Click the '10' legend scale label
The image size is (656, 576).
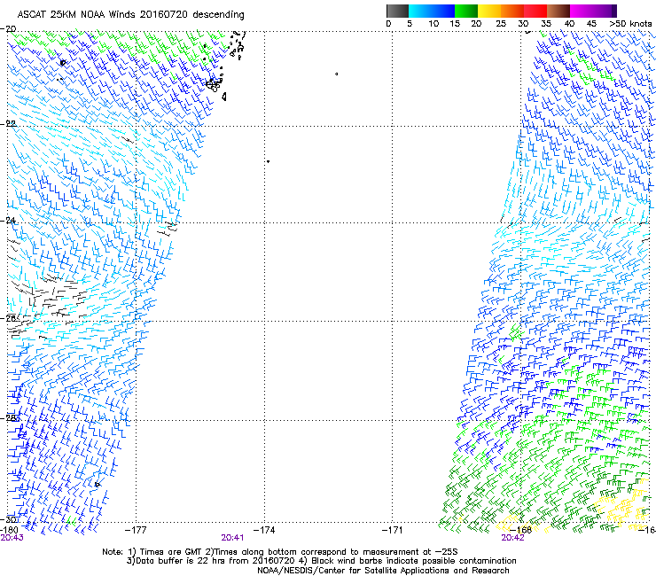click(433, 24)
